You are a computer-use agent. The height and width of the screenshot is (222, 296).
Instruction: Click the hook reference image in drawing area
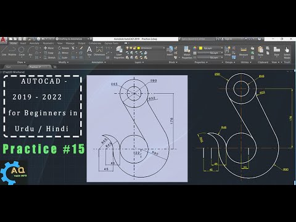point(137,128)
